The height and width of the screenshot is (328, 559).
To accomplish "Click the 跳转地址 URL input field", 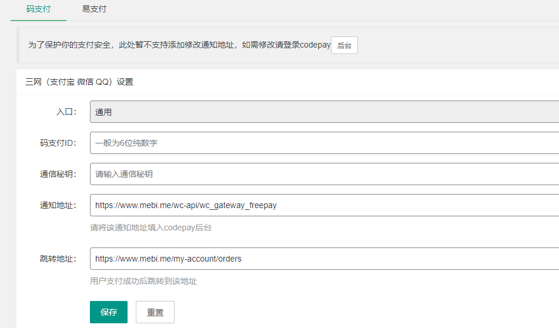I will [324, 258].
